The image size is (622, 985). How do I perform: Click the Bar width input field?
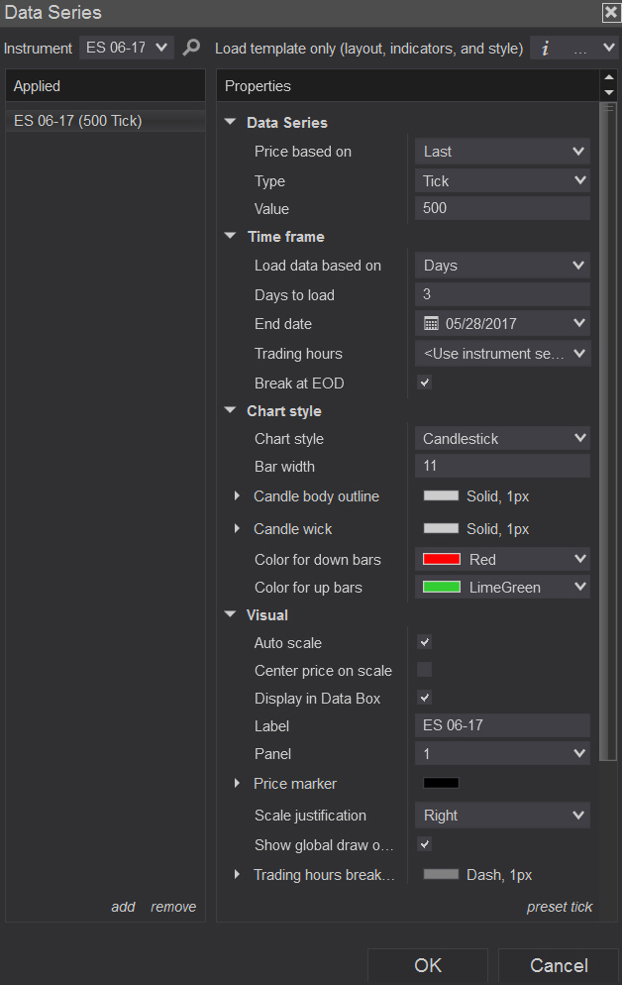[x=502, y=466]
